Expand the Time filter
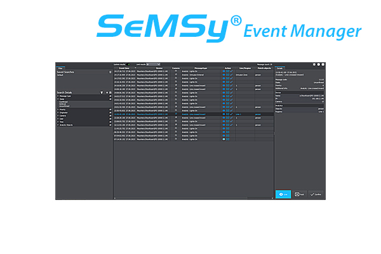This screenshot has width=381, height=254. click(58, 122)
